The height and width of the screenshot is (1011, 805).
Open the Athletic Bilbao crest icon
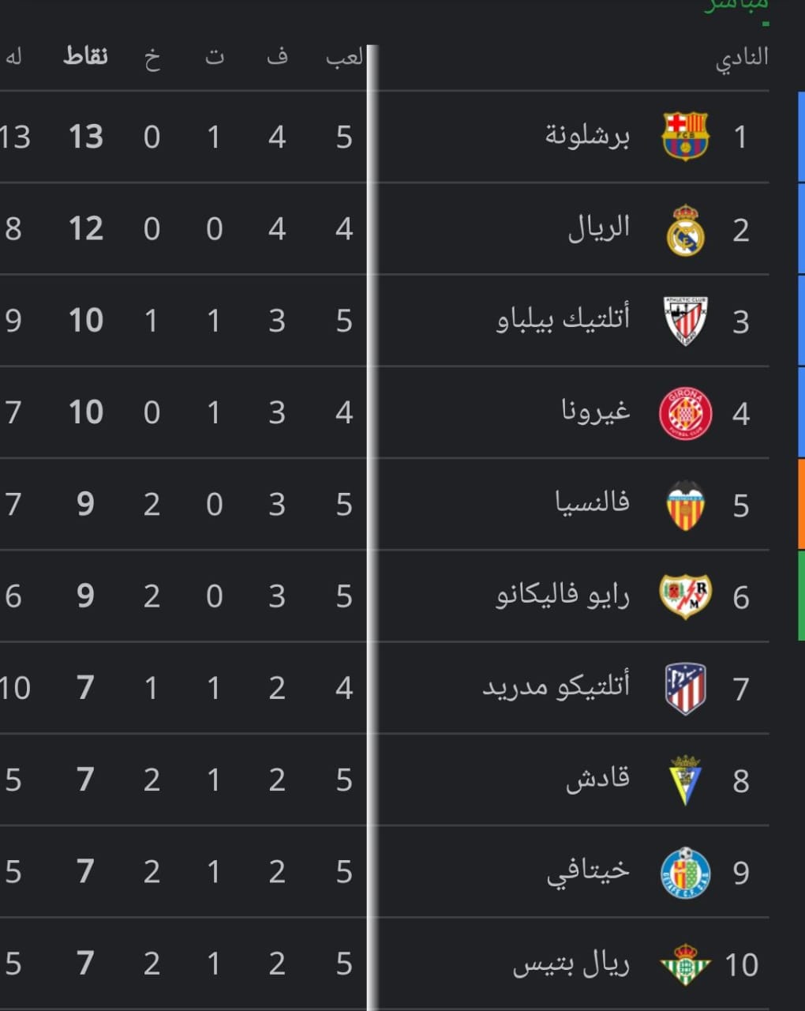[x=685, y=321]
